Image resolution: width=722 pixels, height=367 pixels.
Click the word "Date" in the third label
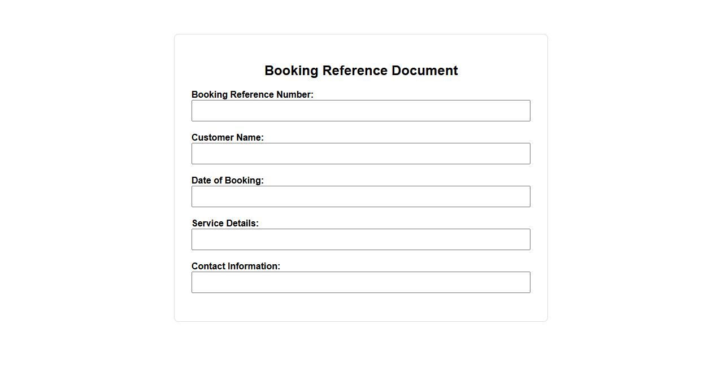[202, 181]
